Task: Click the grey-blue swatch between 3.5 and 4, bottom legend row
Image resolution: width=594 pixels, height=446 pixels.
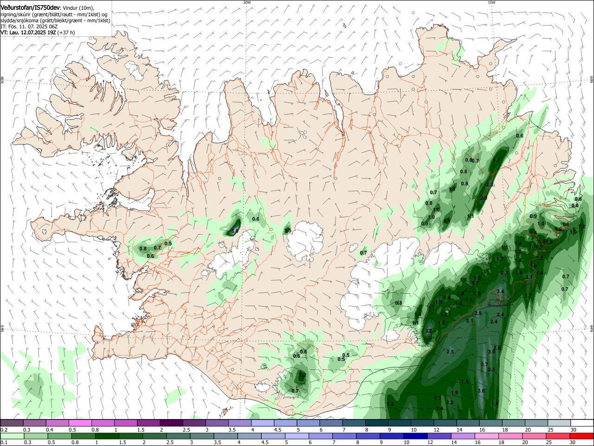Action: (226, 436)
